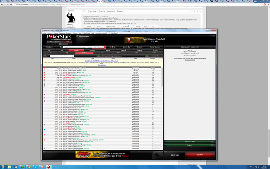This screenshot has width=270, height=169.
Task: Select the Regular tournament filter tab
Action: 76,50
